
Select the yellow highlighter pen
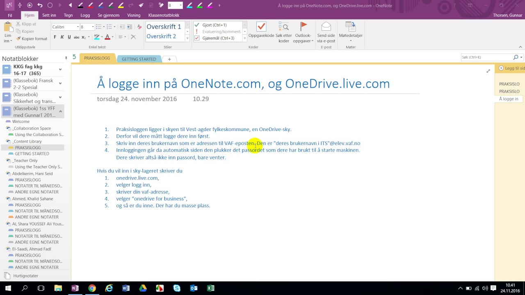121,5
